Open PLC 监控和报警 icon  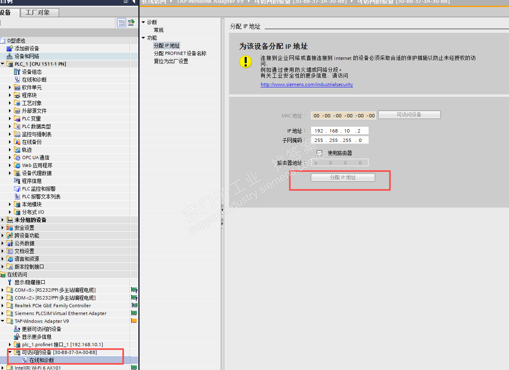point(17,189)
